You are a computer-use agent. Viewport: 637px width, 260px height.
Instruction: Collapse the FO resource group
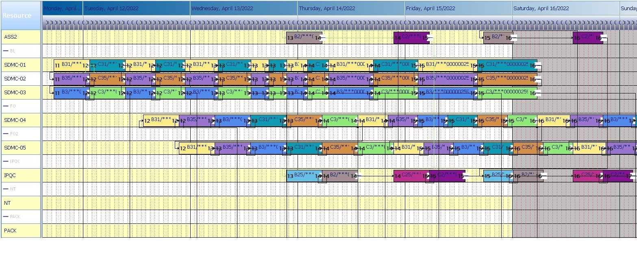coord(6,106)
